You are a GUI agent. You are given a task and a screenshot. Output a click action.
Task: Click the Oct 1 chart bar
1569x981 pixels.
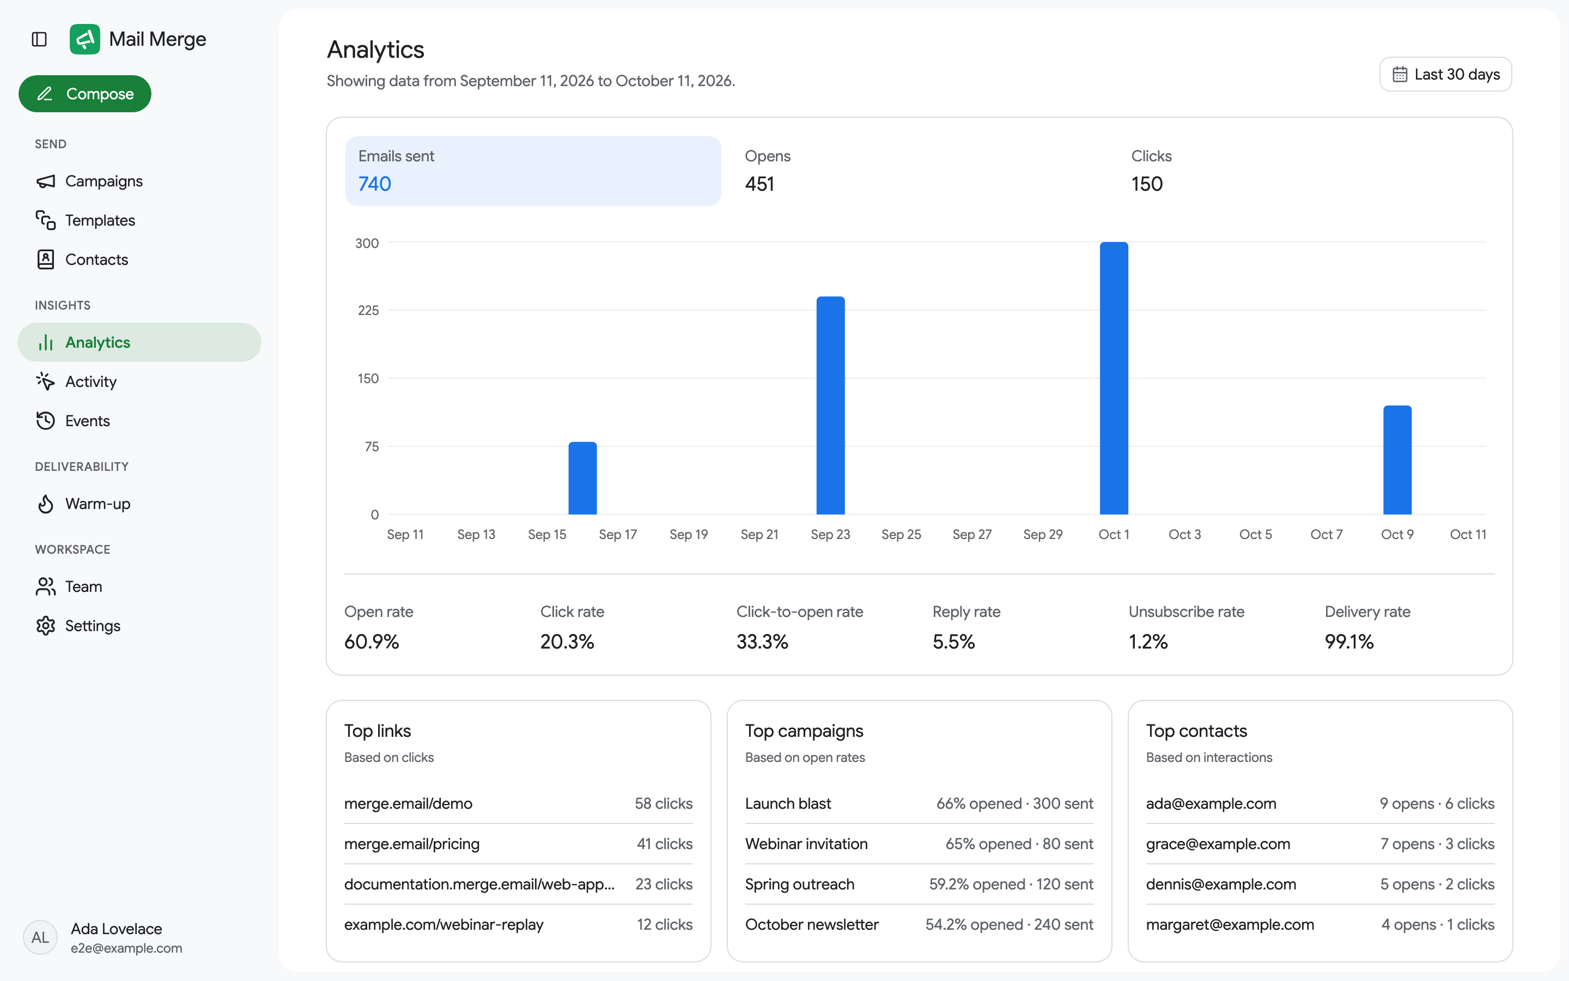[x=1114, y=378]
